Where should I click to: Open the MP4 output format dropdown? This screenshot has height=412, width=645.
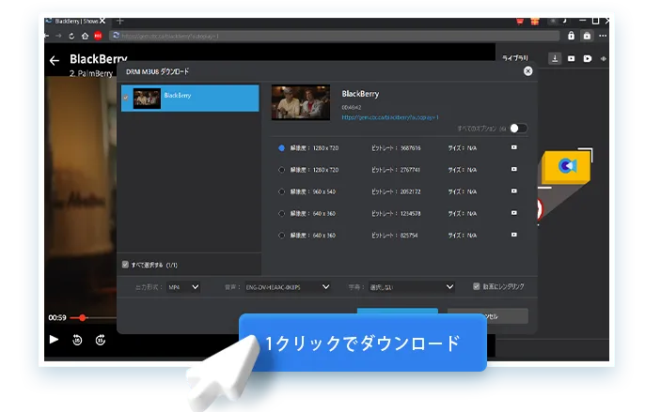(183, 287)
